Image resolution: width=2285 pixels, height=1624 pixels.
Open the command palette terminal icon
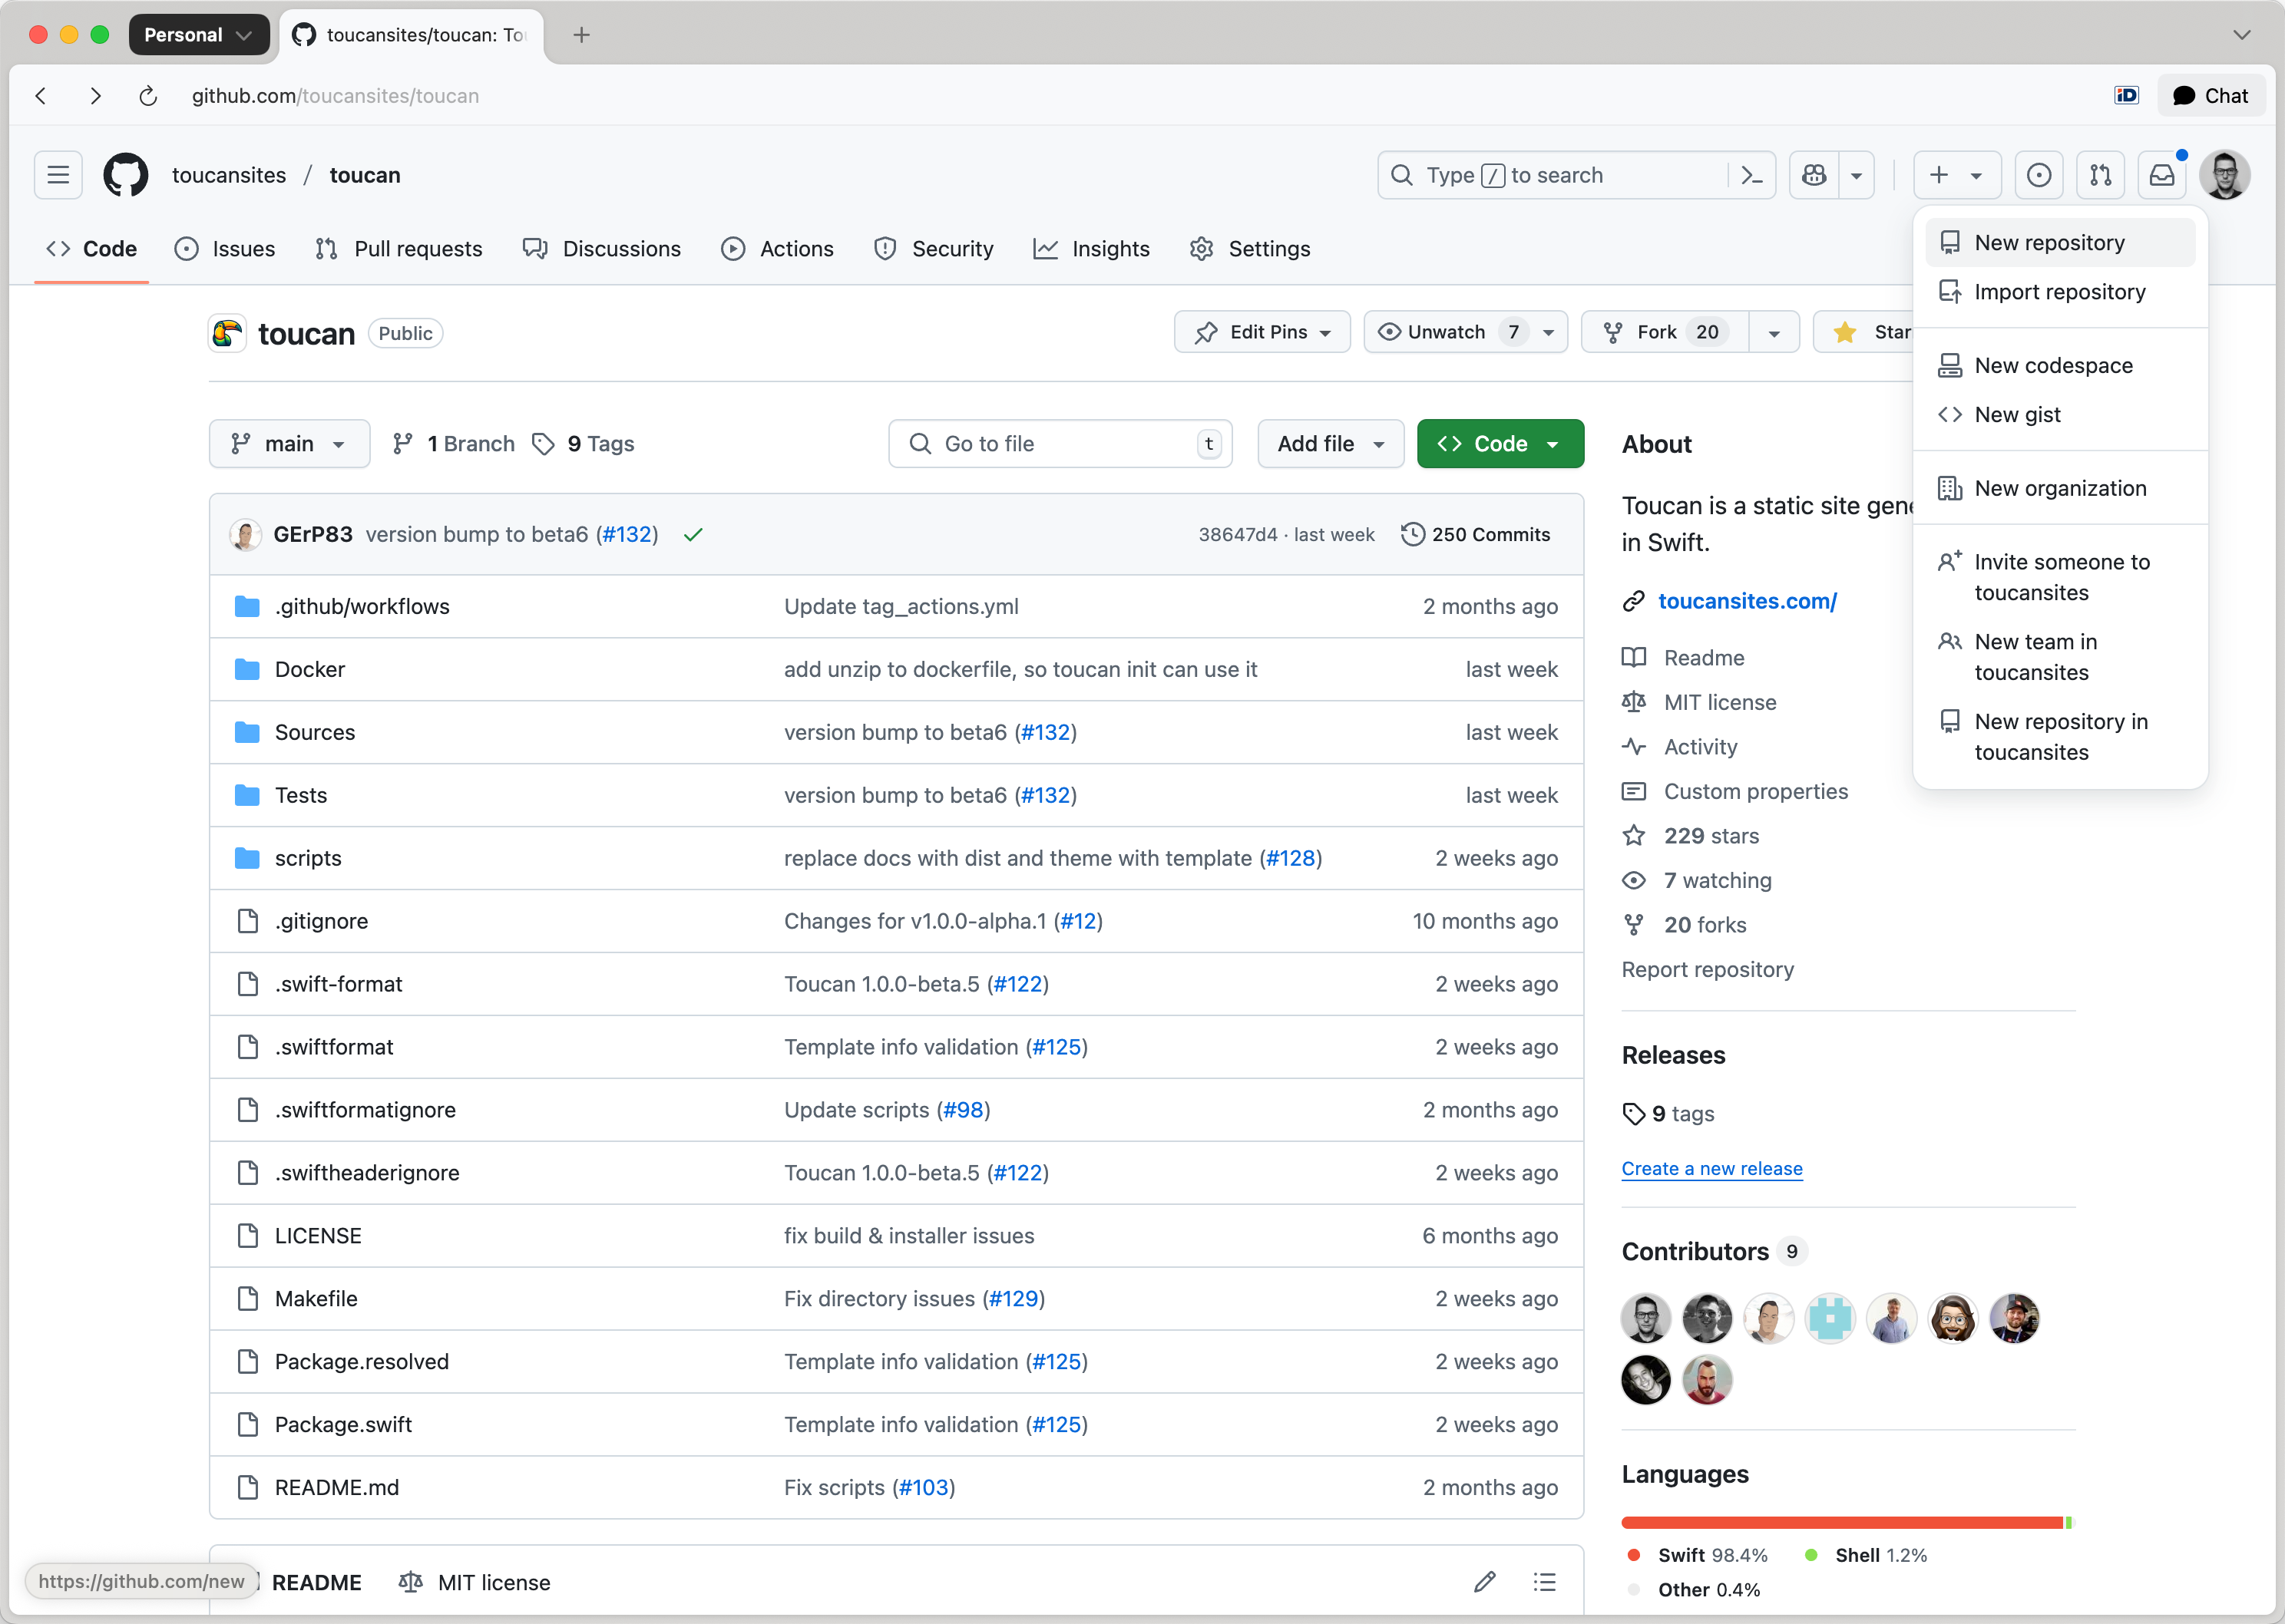pos(1752,174)
